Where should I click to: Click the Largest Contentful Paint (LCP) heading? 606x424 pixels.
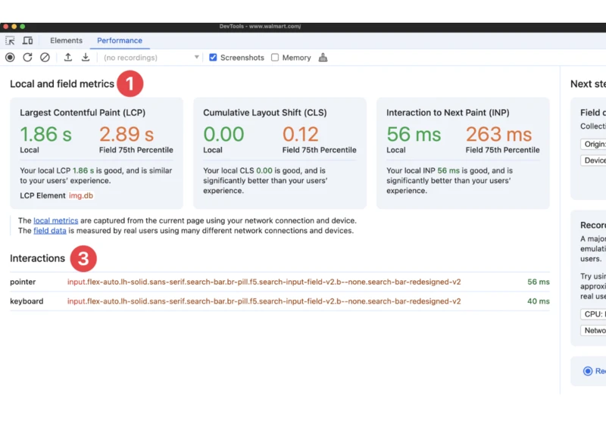coord(83,113)
